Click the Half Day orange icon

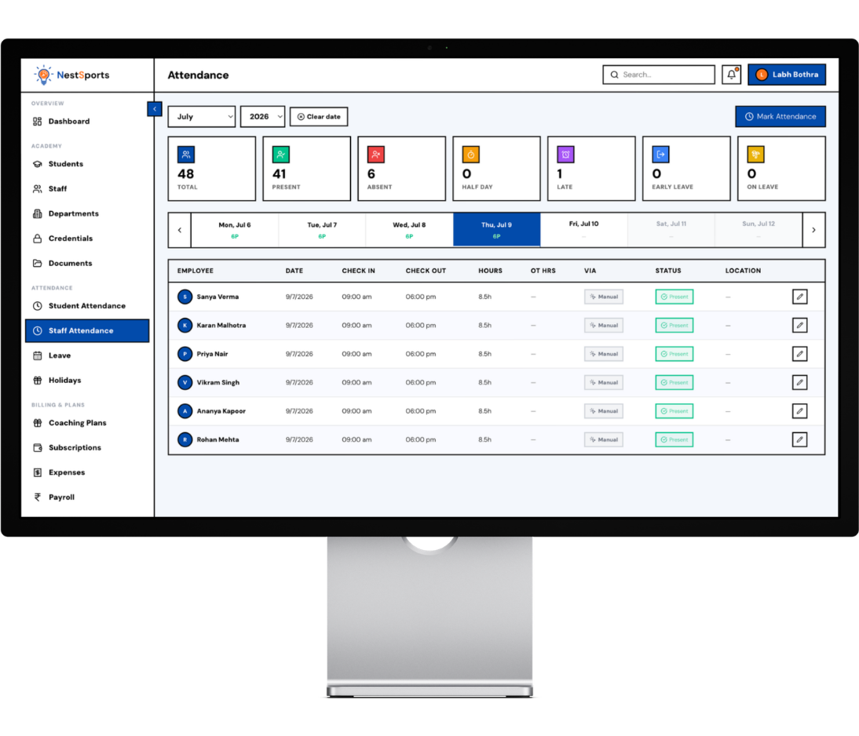(470, 155)
